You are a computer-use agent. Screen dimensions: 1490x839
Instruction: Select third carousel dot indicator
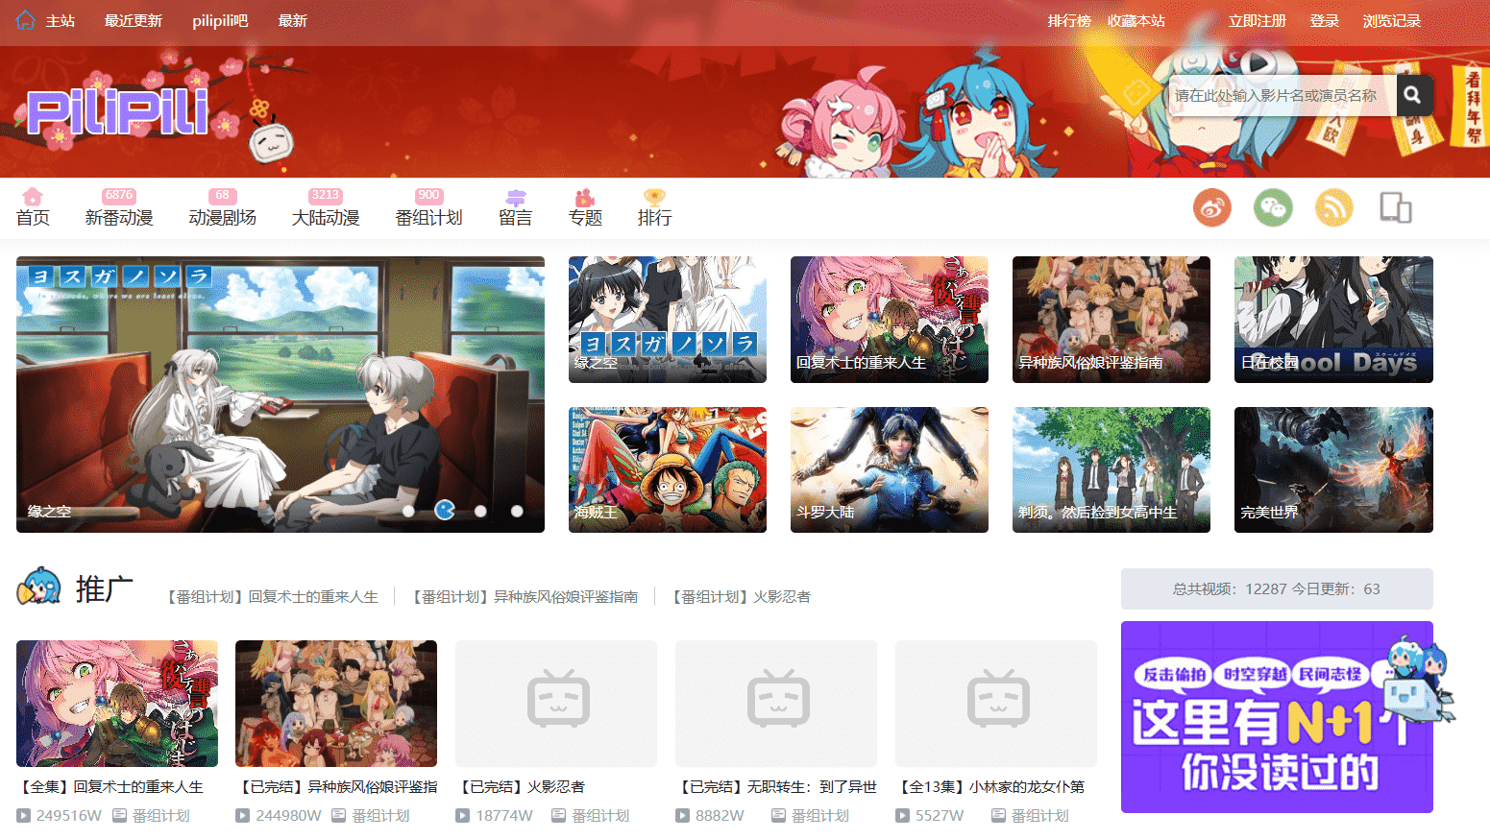pos(480,511)
